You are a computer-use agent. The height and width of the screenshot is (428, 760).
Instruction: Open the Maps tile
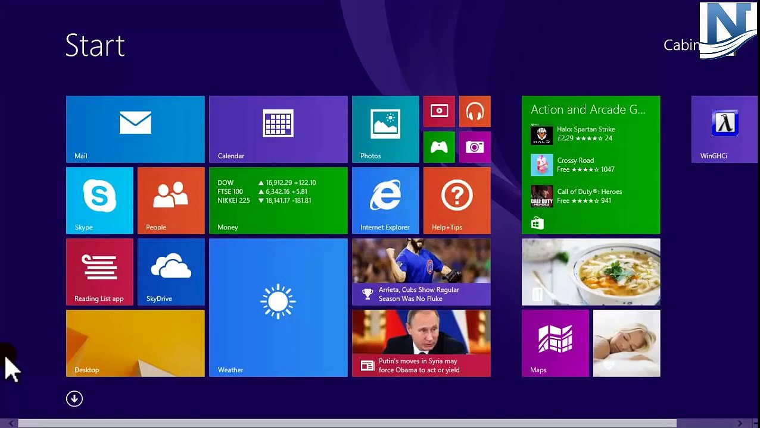pos(555,343)
